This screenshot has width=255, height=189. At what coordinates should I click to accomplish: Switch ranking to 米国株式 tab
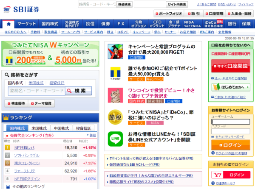(x=39, y=128)
